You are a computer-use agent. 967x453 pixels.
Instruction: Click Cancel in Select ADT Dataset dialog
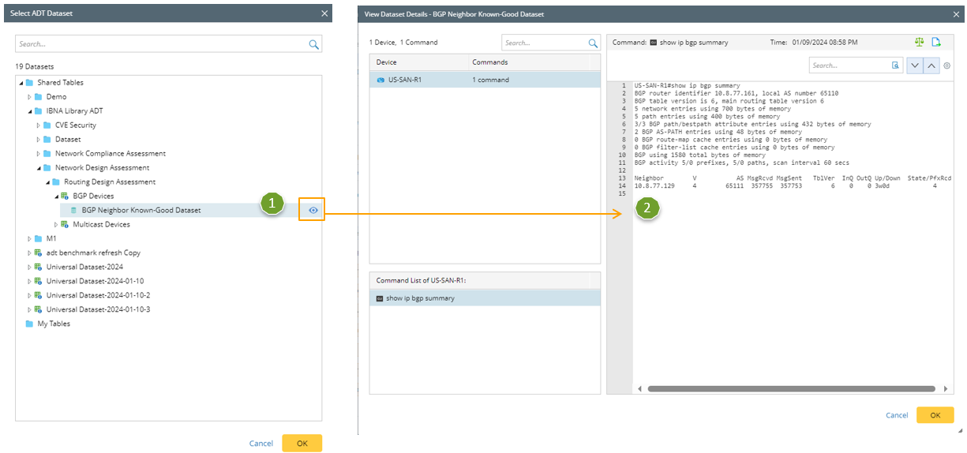click(260, 444)
